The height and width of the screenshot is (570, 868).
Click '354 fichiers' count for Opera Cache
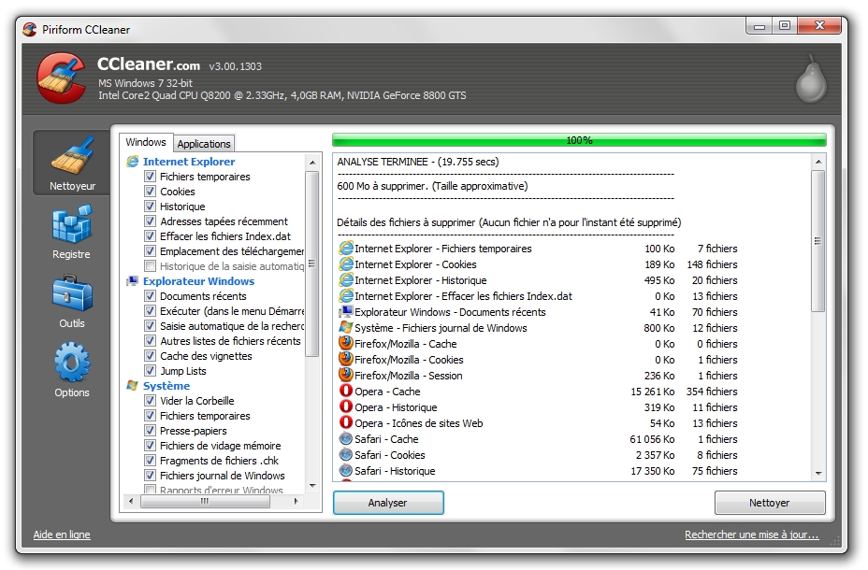(x=712, y=392)
